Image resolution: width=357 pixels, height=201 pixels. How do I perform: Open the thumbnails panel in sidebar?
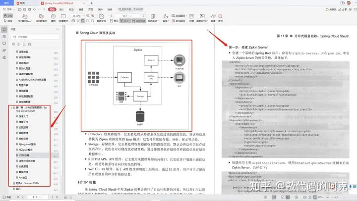point(4,37)
